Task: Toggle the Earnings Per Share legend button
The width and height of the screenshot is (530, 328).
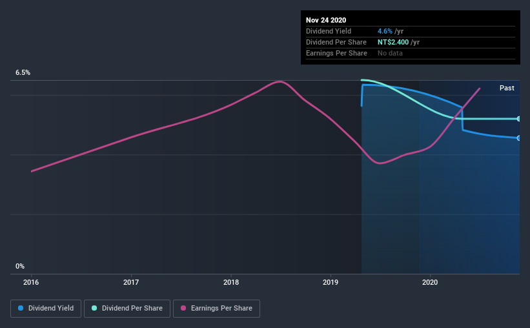Action: point(216,309)
